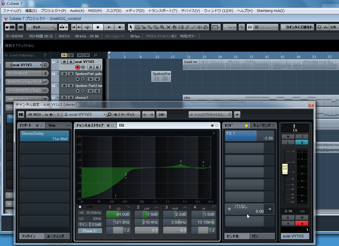Open Steinberg Hub menu
Viewport: 339px width, 246px height.
(271, 10)
